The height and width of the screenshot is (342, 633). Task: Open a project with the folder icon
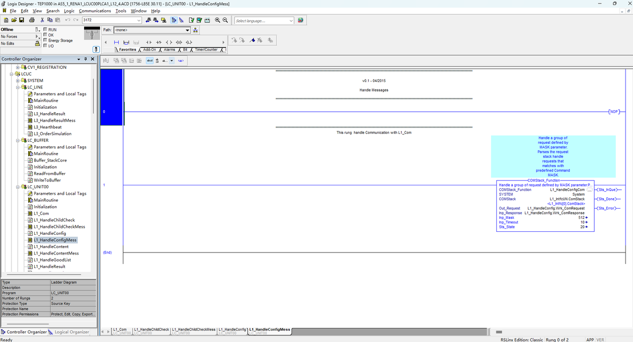click(14, 20)
